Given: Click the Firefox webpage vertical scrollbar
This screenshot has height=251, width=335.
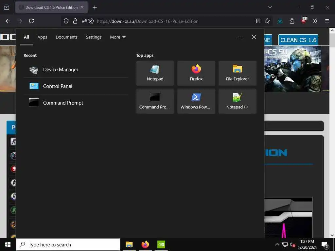Looking at the screenshot, I should click(332, 133).
